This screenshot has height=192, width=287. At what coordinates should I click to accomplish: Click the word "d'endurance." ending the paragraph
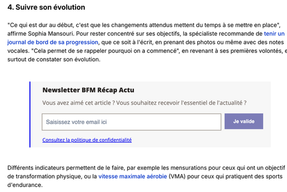pos(25,185)
